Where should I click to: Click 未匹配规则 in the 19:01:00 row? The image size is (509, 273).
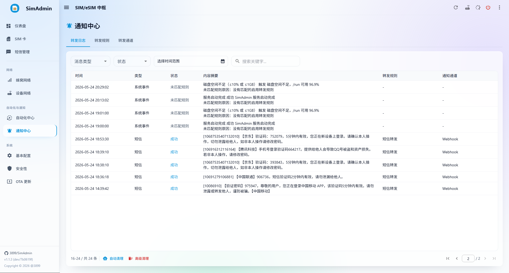click(180, 113)
